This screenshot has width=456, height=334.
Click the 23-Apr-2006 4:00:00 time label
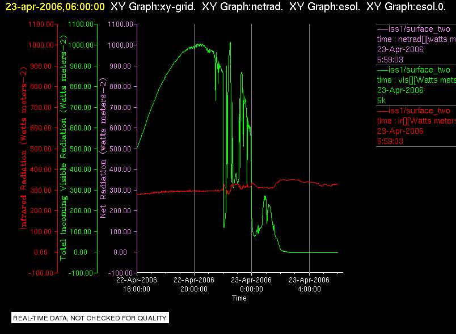point(309,284)
